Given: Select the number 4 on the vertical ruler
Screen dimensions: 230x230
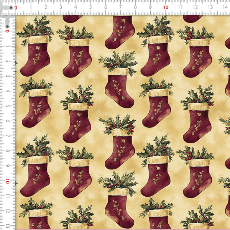Looking at the screenshot, I should (7, 91).
